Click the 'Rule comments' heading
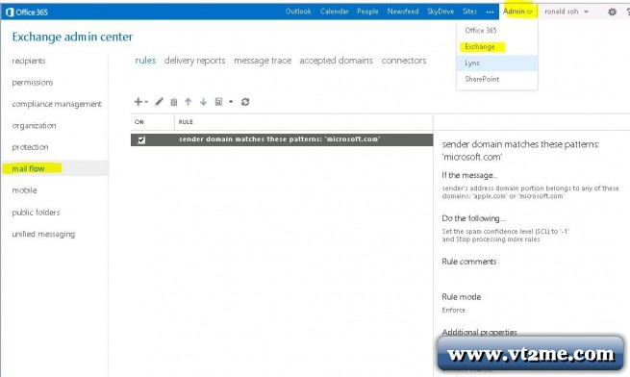The width and height of the screenshot is (630, 377). click(x=468, y=262)
